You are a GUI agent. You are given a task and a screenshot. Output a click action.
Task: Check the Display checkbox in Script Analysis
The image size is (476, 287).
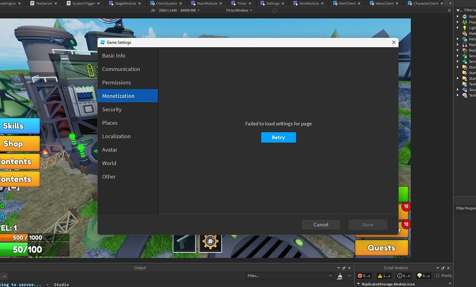tap(438, 275)
